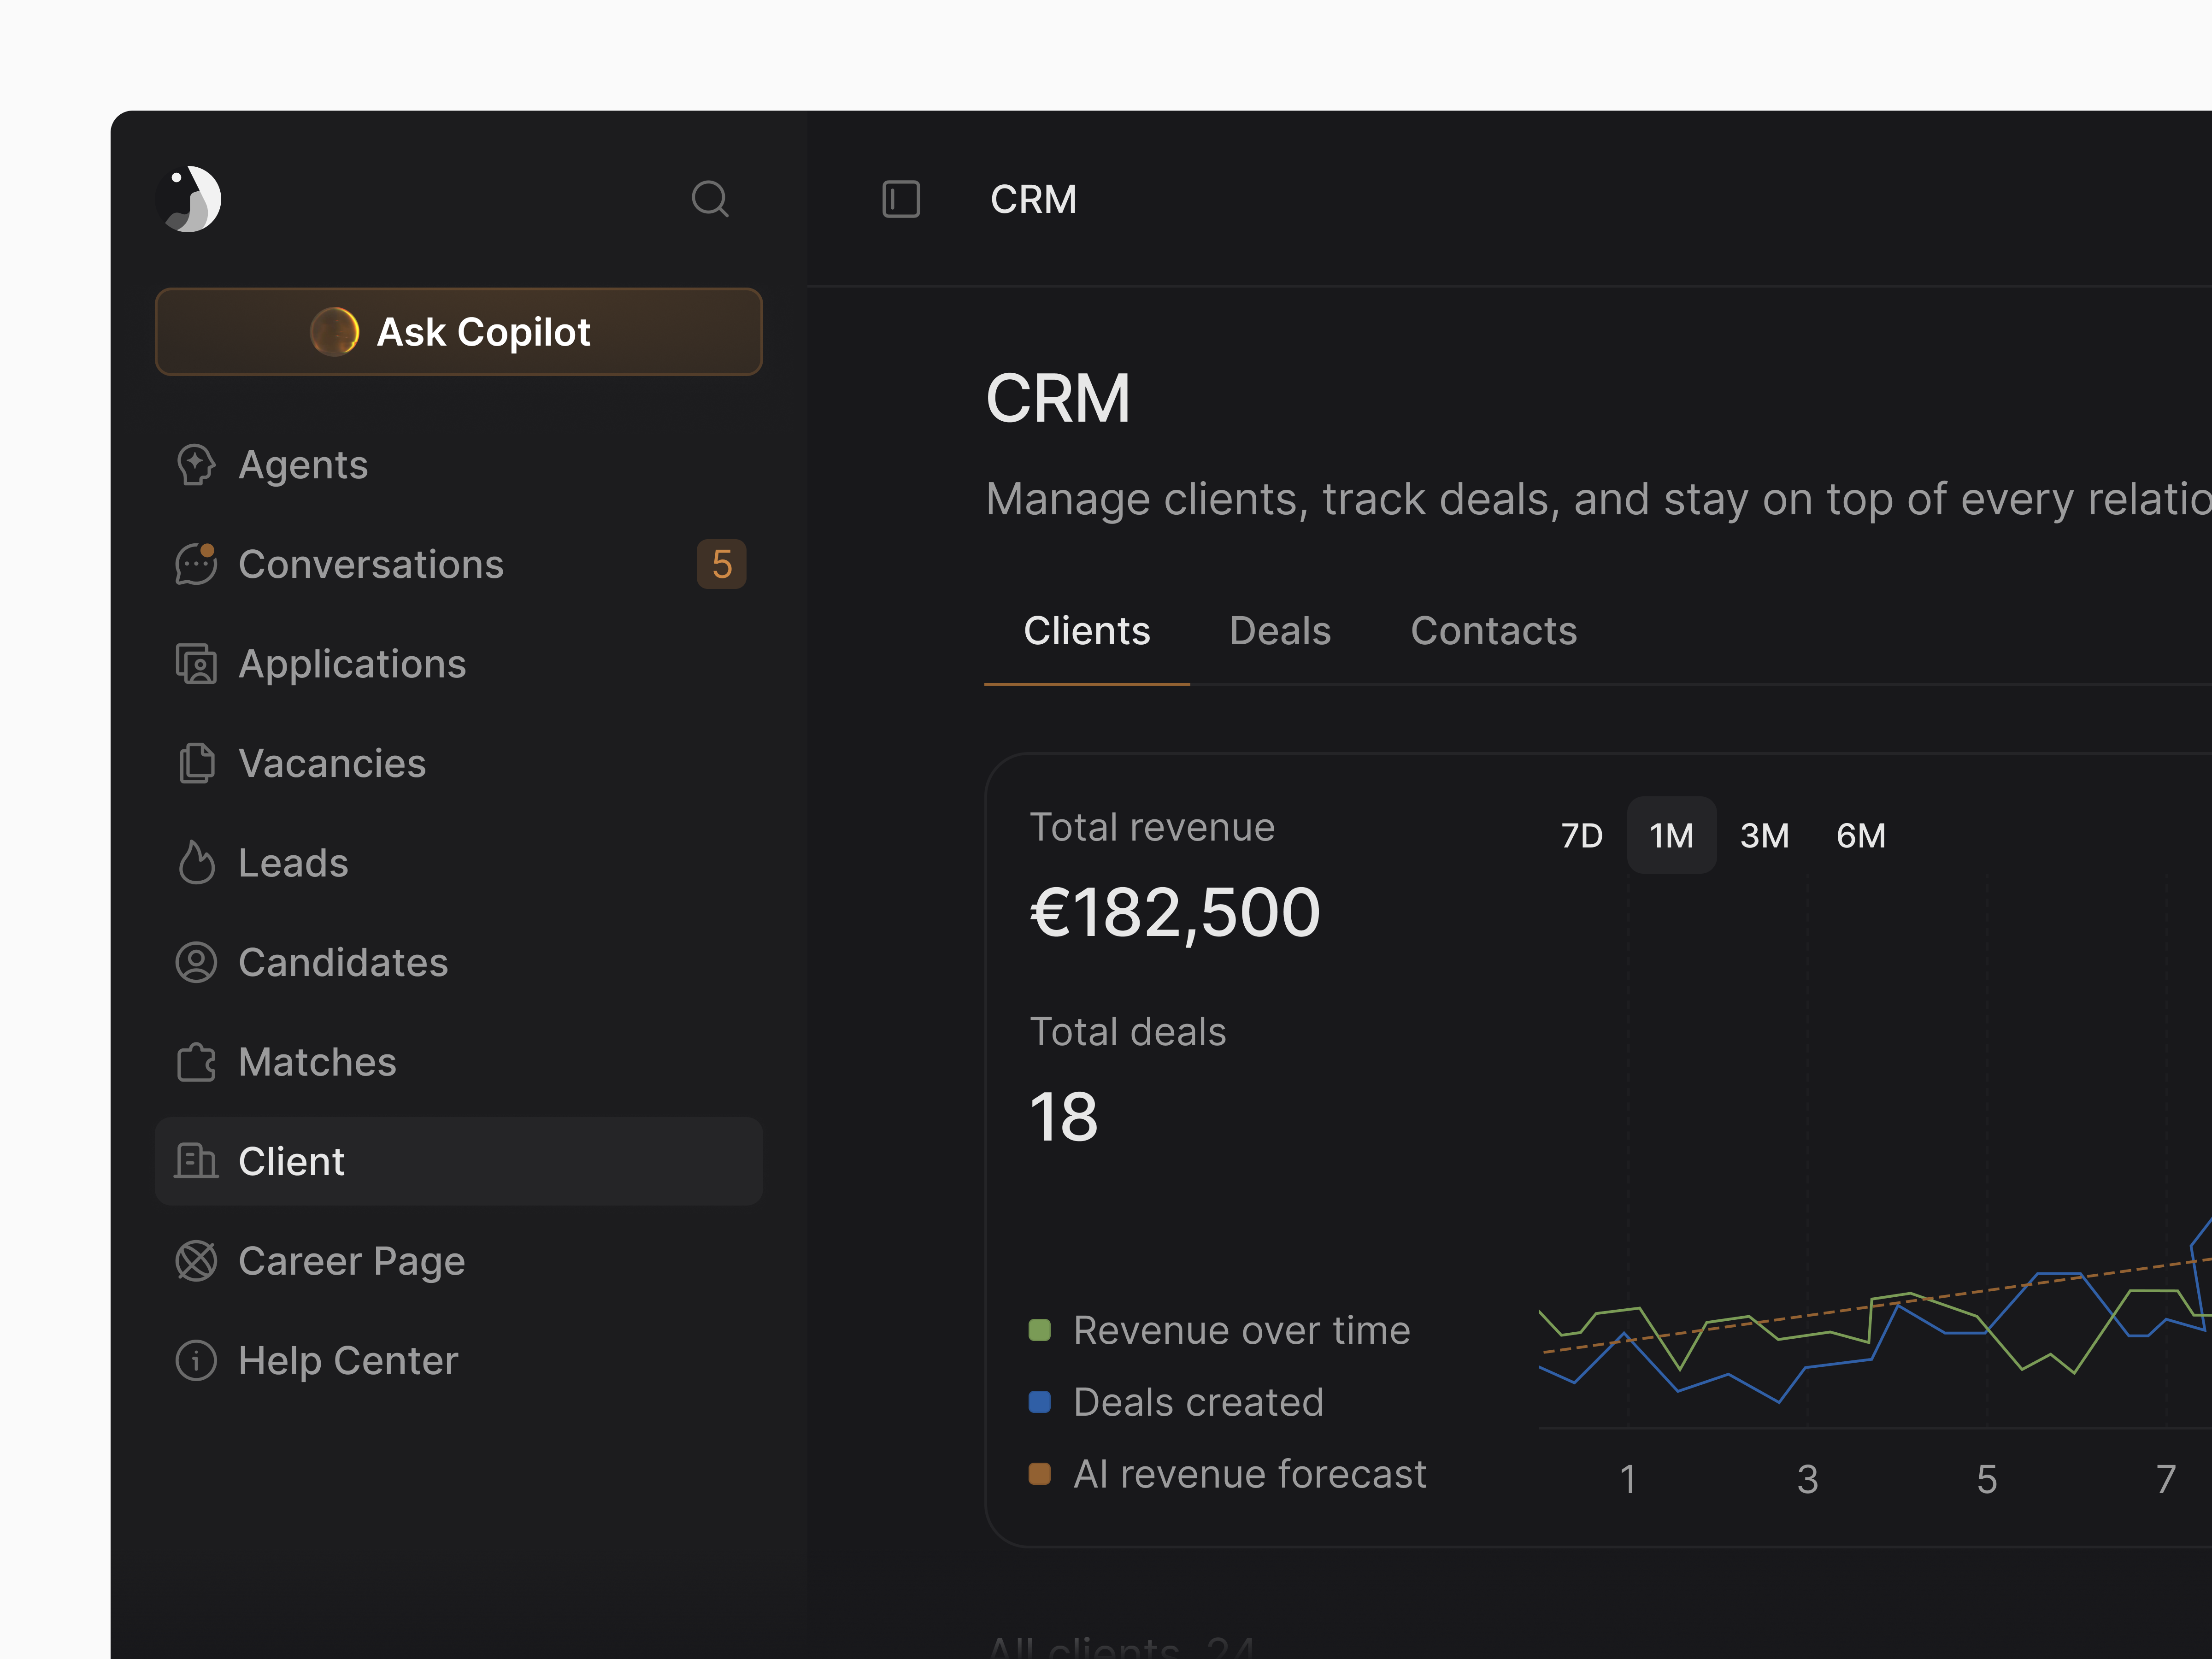Click the Conversations chat icon
Image resolution: width=2212 pixels, height=1659 pixels.
point(196,564)
